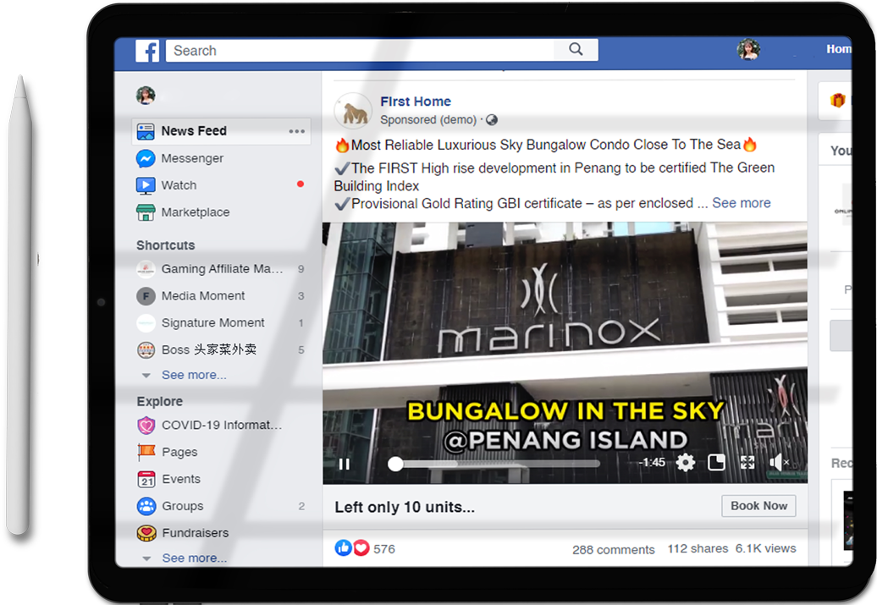Click the search magnifier button
877x605 pixels.
click(576, 50)
